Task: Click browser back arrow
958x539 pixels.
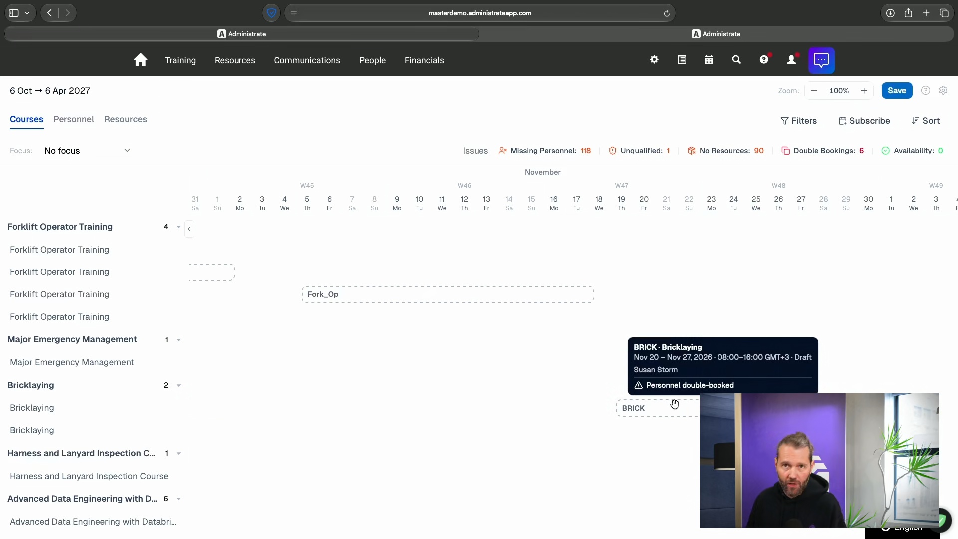Action: tap(49, 13)
